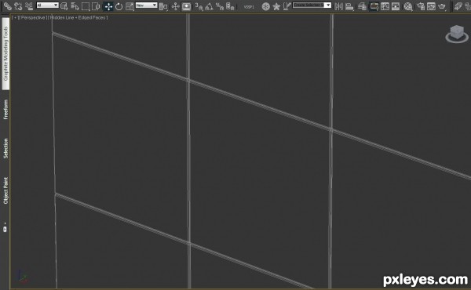Open the reference coordinate 'View' dropdown
This screenshot has width=471, height=290.
click(x=146, y=5)
